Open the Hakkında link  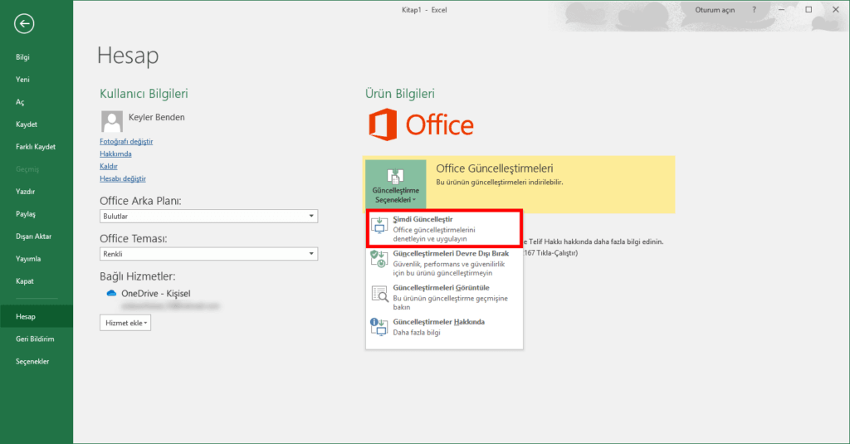click(115, 154)
